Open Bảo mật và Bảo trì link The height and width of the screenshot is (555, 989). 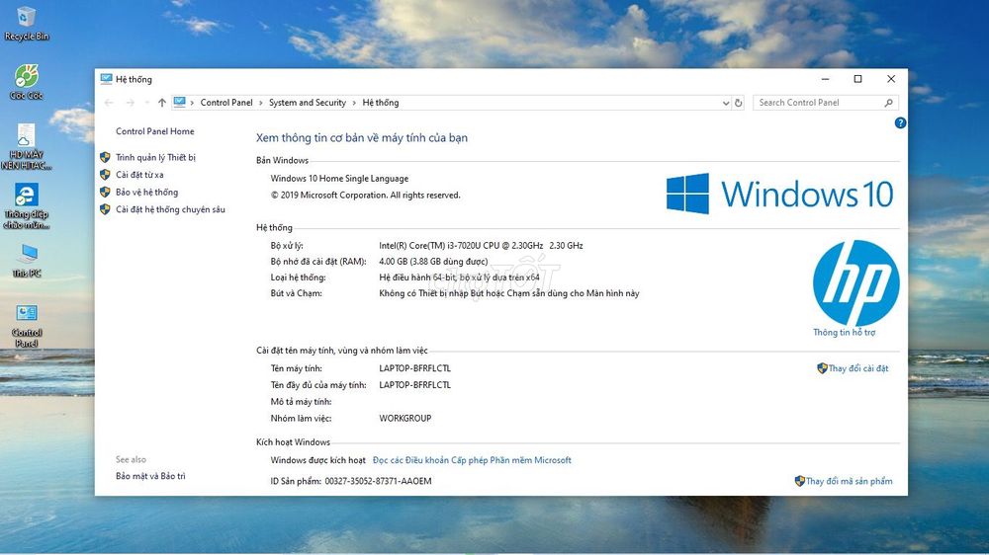coord(150,476)
